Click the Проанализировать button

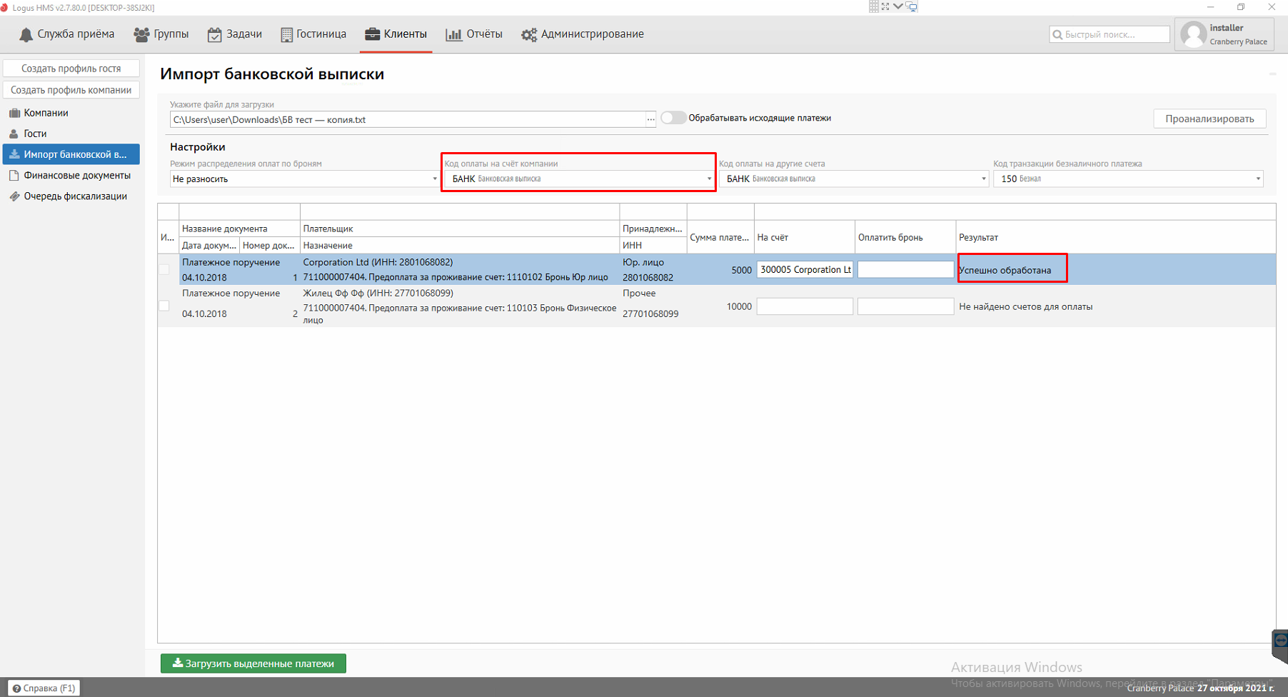tap(1209, 119)
